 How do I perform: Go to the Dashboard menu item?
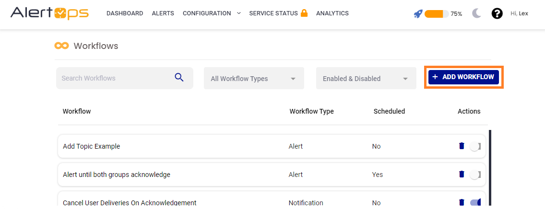(x=125, y=13)
